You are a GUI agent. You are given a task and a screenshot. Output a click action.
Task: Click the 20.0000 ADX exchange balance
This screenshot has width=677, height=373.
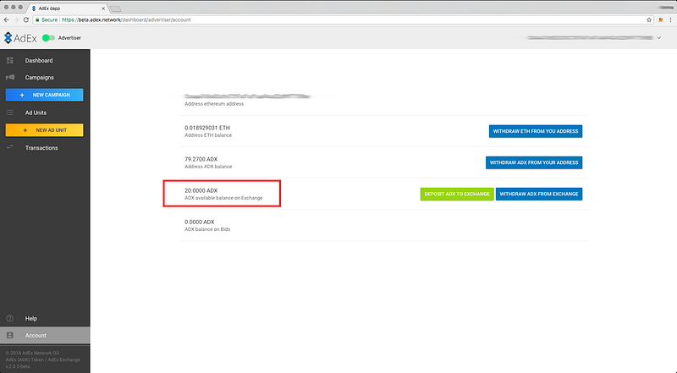[x=201, y=190]
